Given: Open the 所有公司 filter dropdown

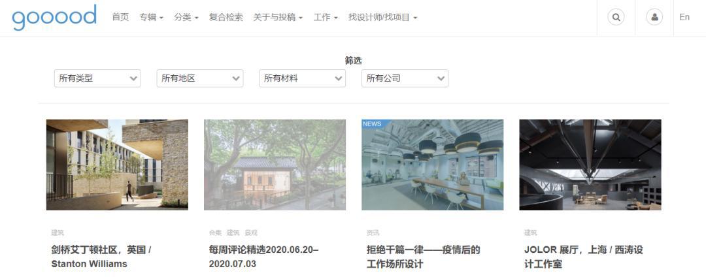Looking at the screenshot, I should click(x=405, y=78).
